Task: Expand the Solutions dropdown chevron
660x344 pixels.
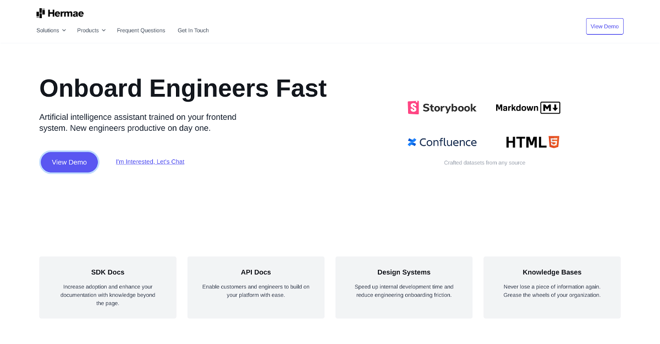Action: click(x=64, y=31)
